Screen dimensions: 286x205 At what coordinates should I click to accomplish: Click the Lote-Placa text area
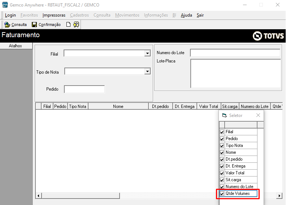(236, 73)
